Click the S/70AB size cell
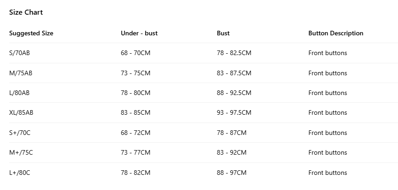This screenshot has width=398, height=190. pos(20,53)
